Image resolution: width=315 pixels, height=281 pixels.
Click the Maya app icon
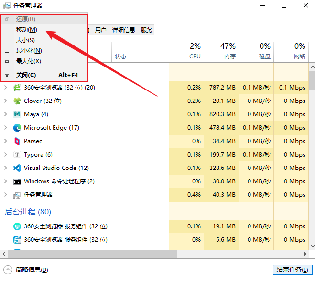coord(17,114)
